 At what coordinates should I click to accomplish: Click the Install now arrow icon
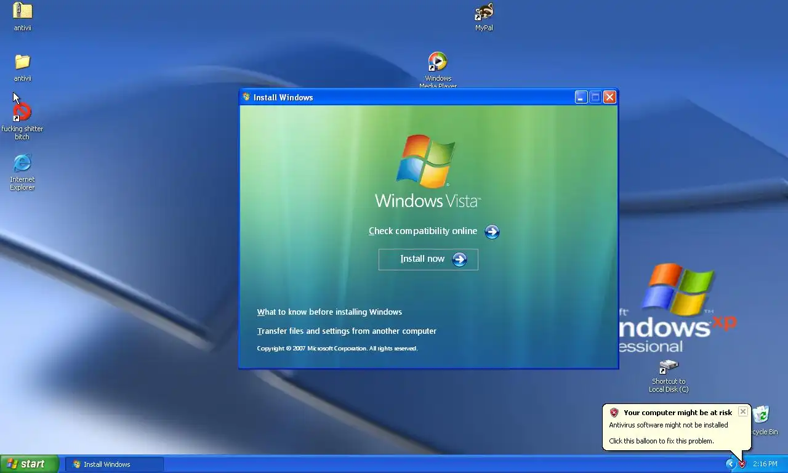point(459,259)
